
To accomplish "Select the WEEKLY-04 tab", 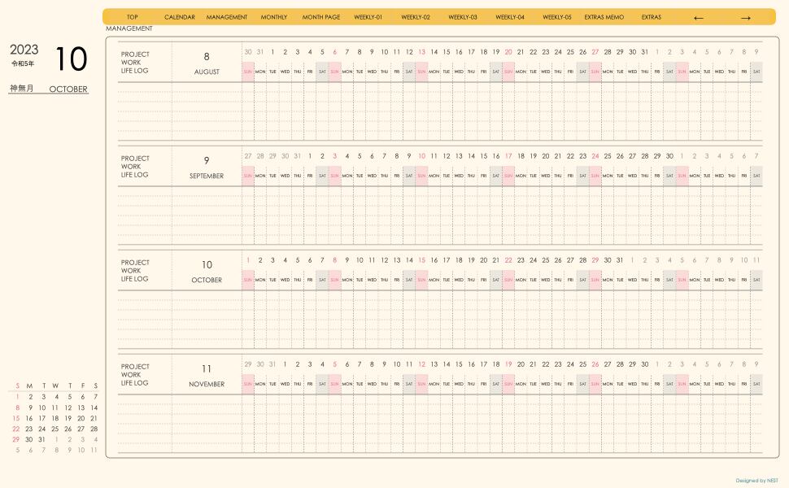I will pos(510,17).
